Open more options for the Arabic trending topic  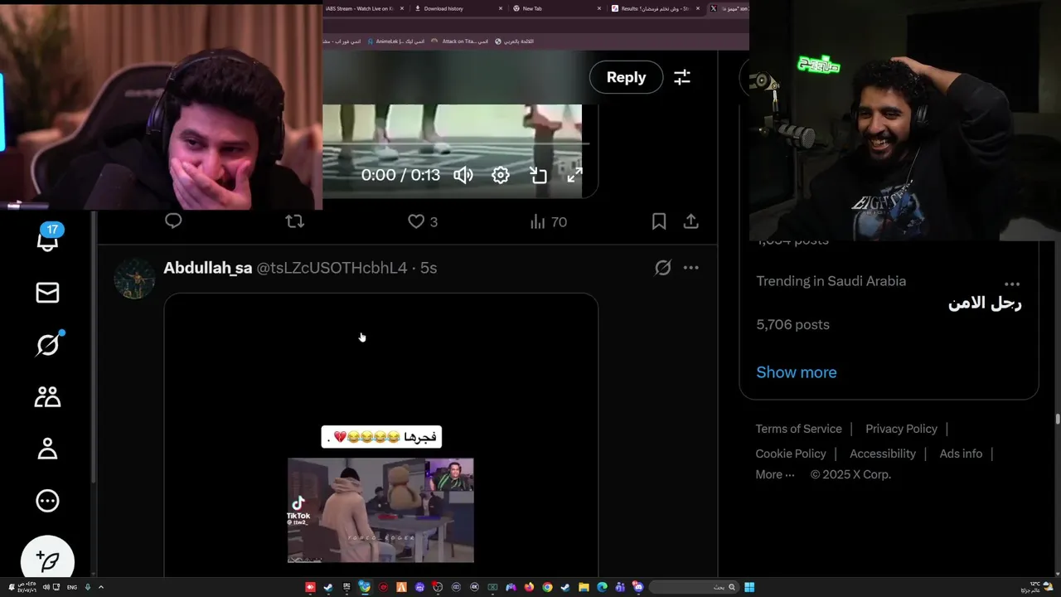1012,284
